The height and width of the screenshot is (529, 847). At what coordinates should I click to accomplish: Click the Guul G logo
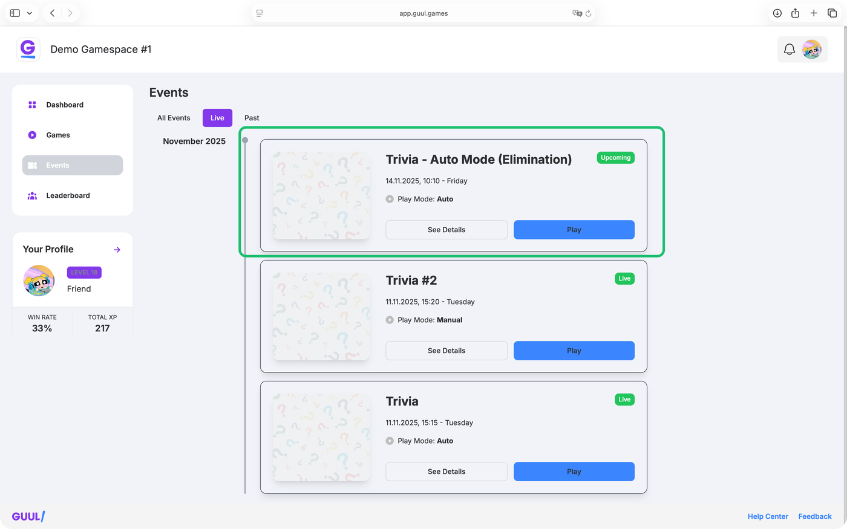(28, 49)
